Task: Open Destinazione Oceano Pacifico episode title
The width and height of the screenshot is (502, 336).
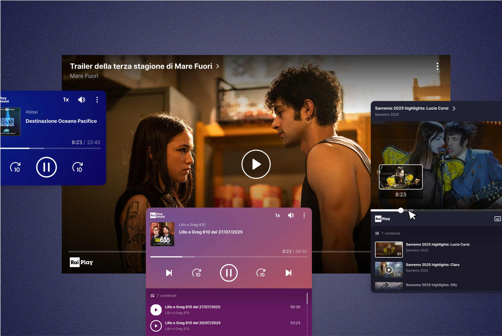Action: 61,121
